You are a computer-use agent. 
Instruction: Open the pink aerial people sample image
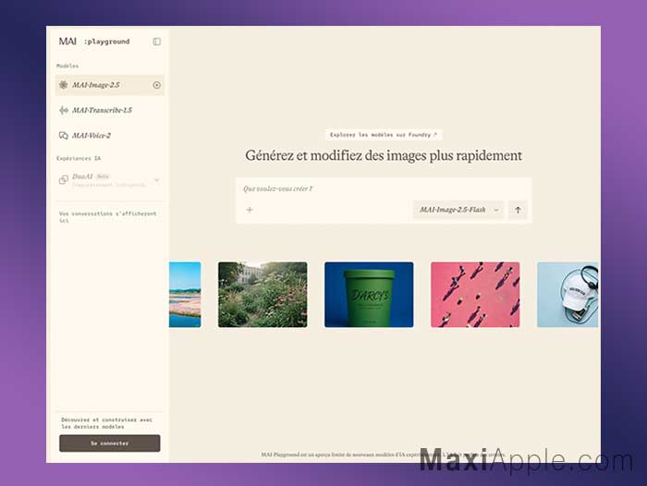point(475,295)
